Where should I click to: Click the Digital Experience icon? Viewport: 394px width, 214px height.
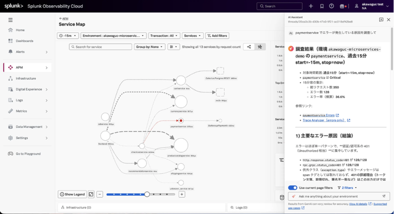11,89
